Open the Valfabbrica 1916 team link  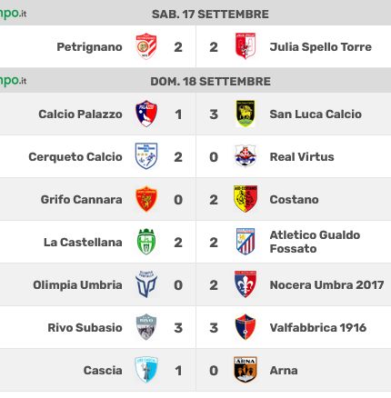[318, 327]
